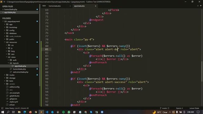Image resolution: width=203 pixels, height=114 pixels.
Task: Collapse the views folder
Action: coord(7,57)
